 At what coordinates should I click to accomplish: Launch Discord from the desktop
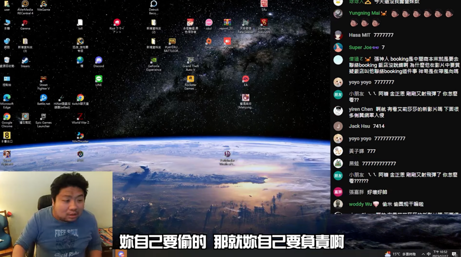[99, 62]
